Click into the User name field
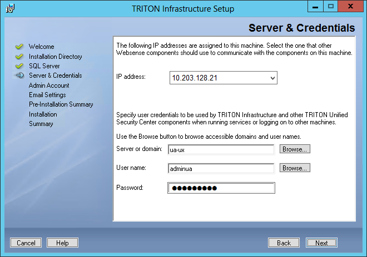Screen dimensions: 367x257 point(221,168)
